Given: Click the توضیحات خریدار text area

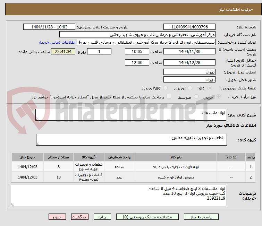Looking at the screenshot, I should pos(118,195).
